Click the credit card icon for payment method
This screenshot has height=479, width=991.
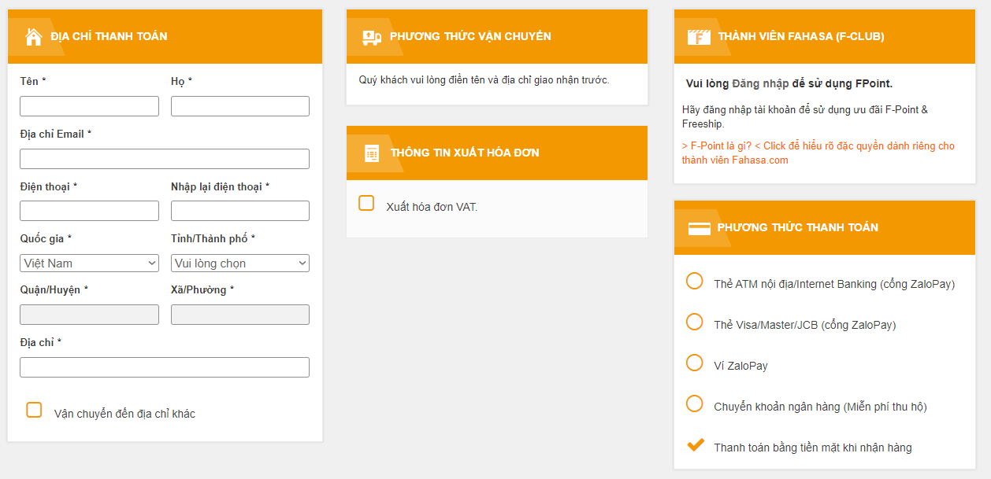click(698, 228)
